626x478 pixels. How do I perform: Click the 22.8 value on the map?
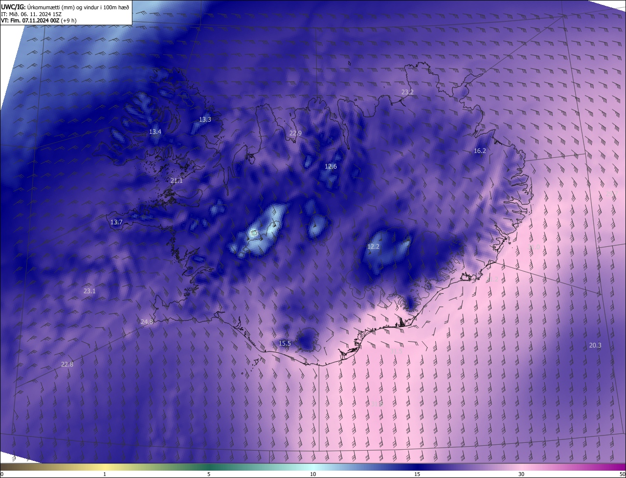tap(67, 364)
